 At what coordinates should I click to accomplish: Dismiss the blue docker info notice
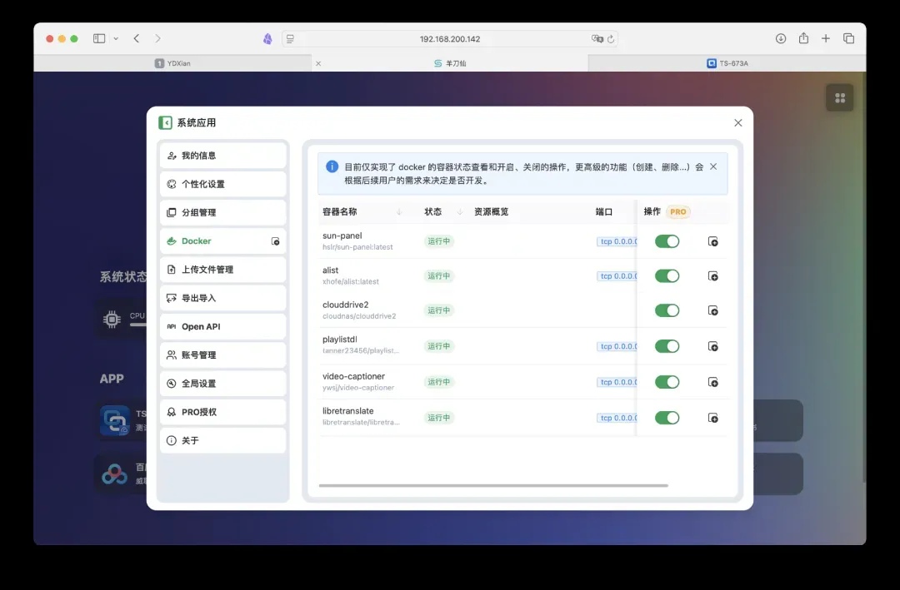point(713,166)
